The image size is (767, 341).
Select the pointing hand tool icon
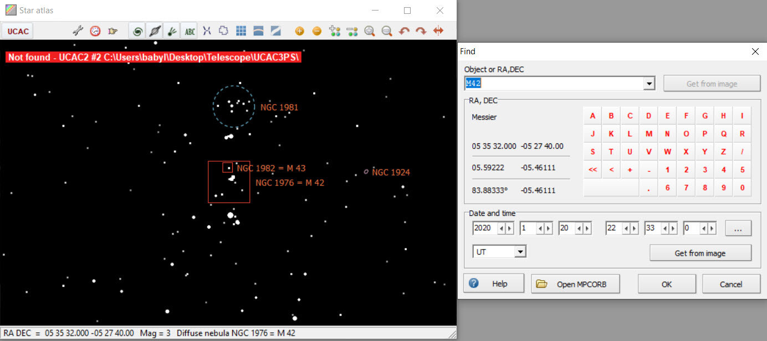[113, 31]
